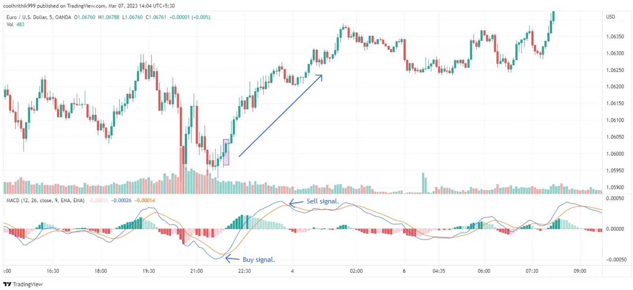Open the MACD indicator legend label

tap(45, 201)
